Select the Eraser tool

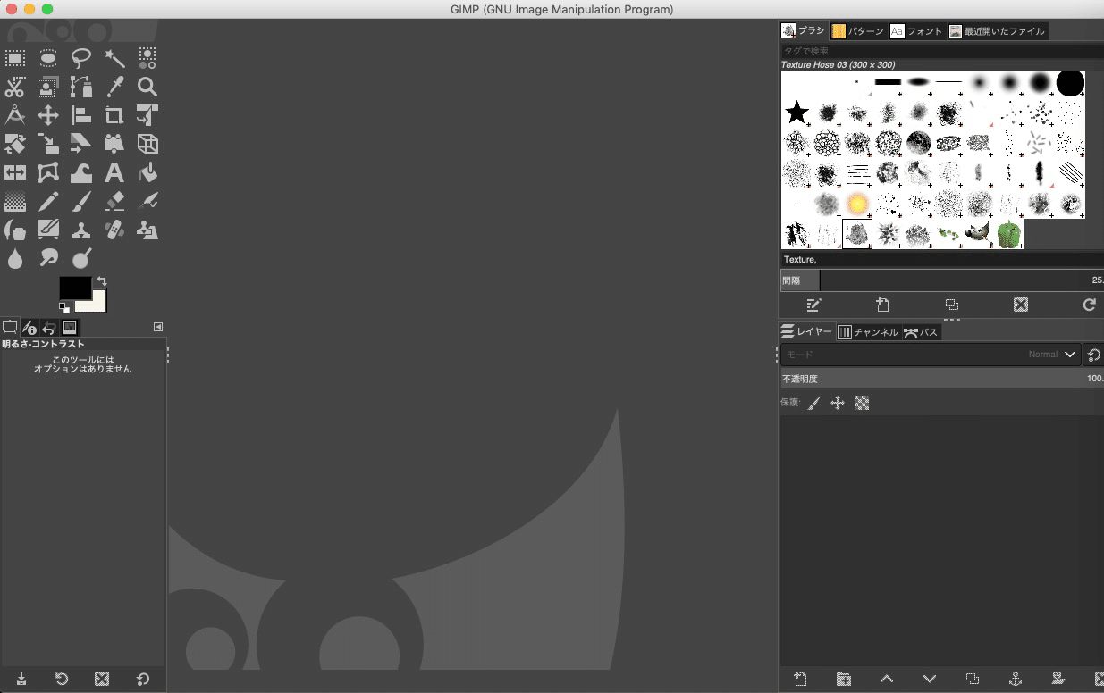[x=114, y=201]
